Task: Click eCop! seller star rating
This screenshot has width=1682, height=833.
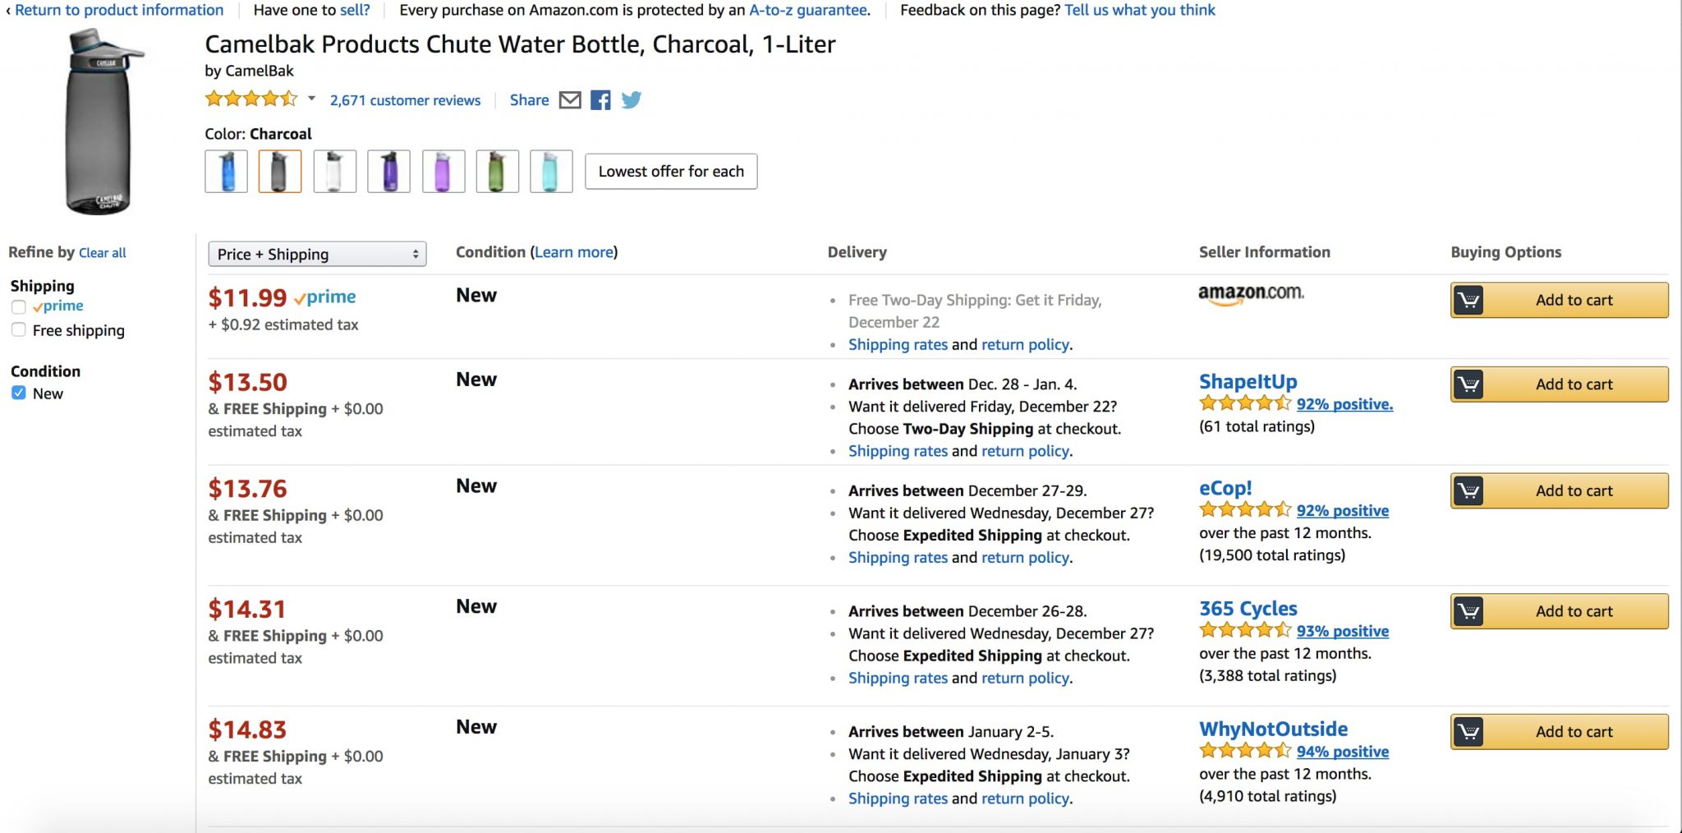Action: tap(1245, 510)
